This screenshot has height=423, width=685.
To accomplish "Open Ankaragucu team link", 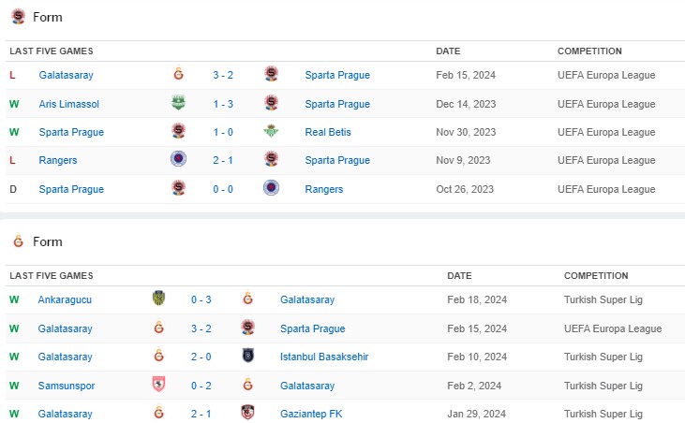I will tap(65, 299).
